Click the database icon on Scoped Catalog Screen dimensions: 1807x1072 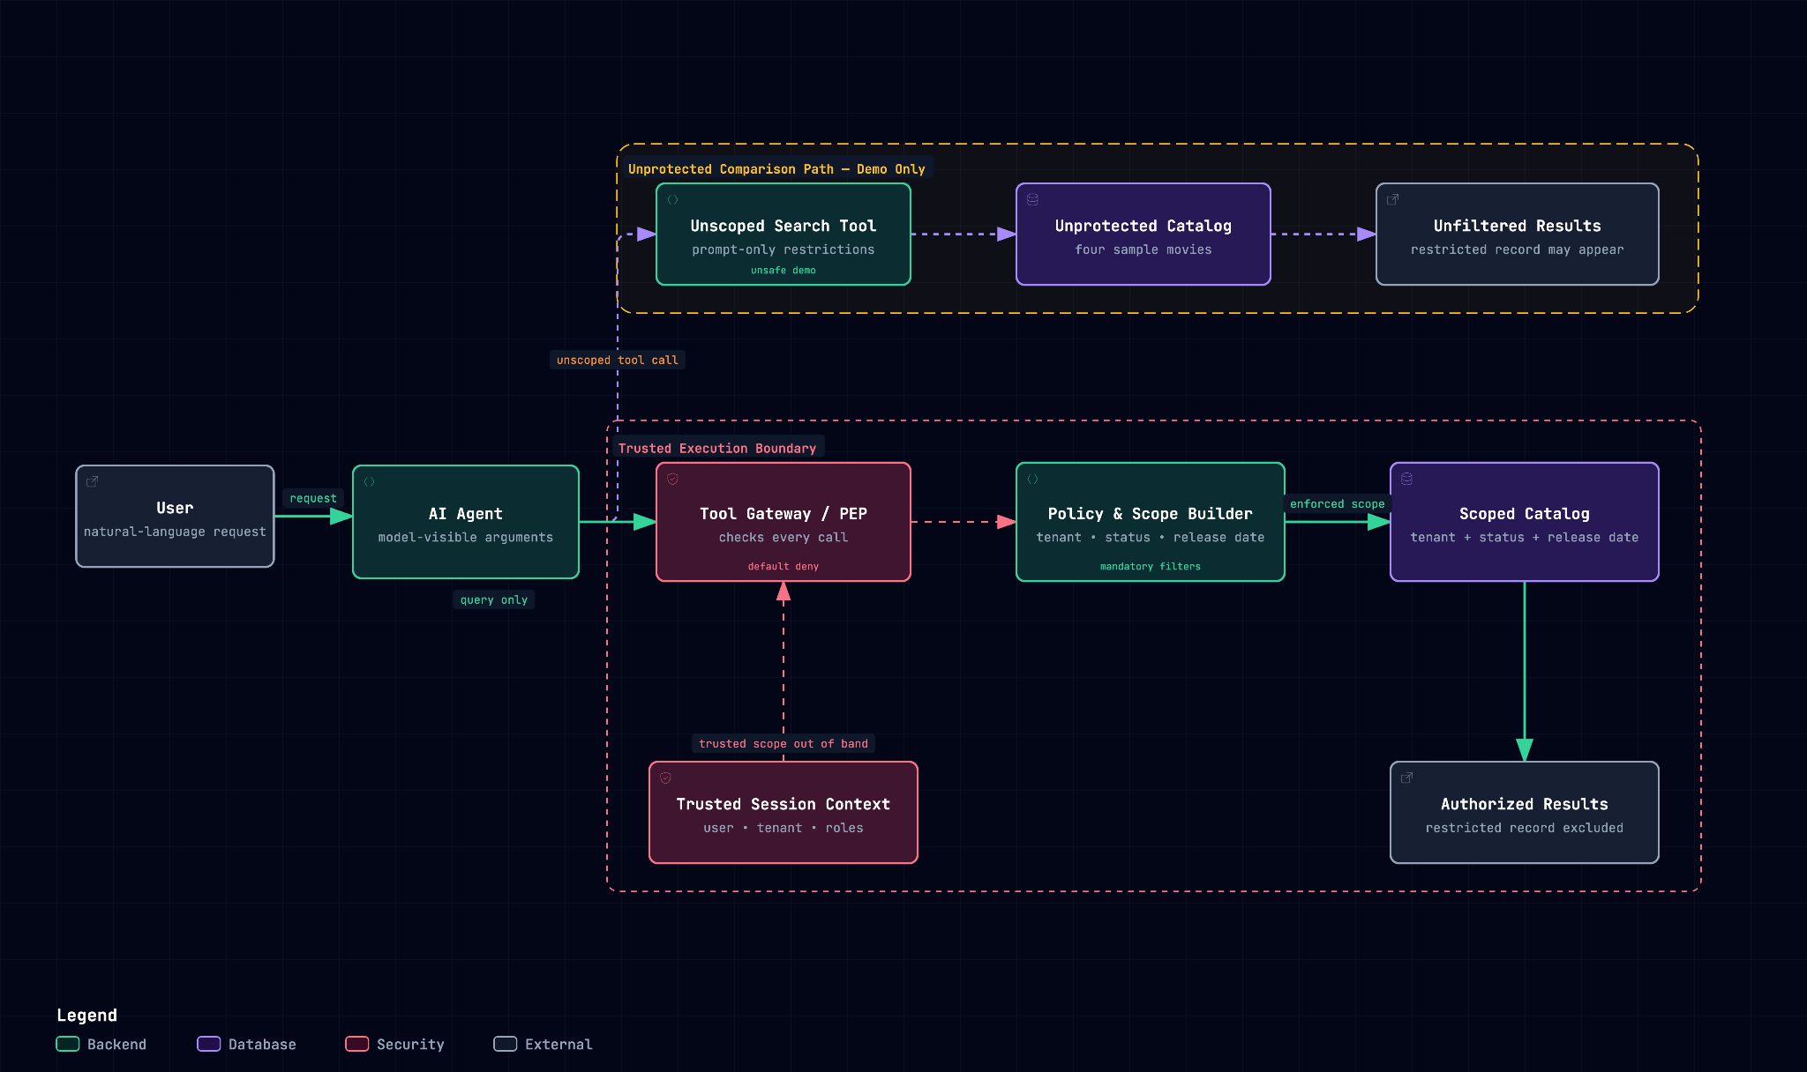(x=1406, y=479)
